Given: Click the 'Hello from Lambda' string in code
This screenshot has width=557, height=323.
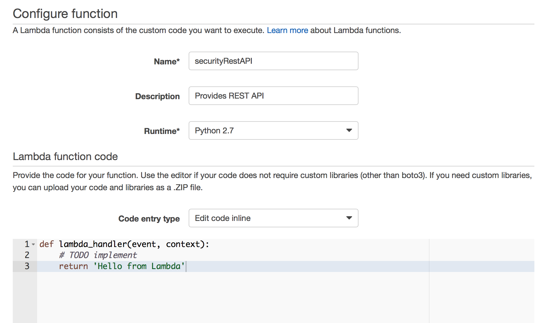Looking at the screenshot, I should 139,266.
